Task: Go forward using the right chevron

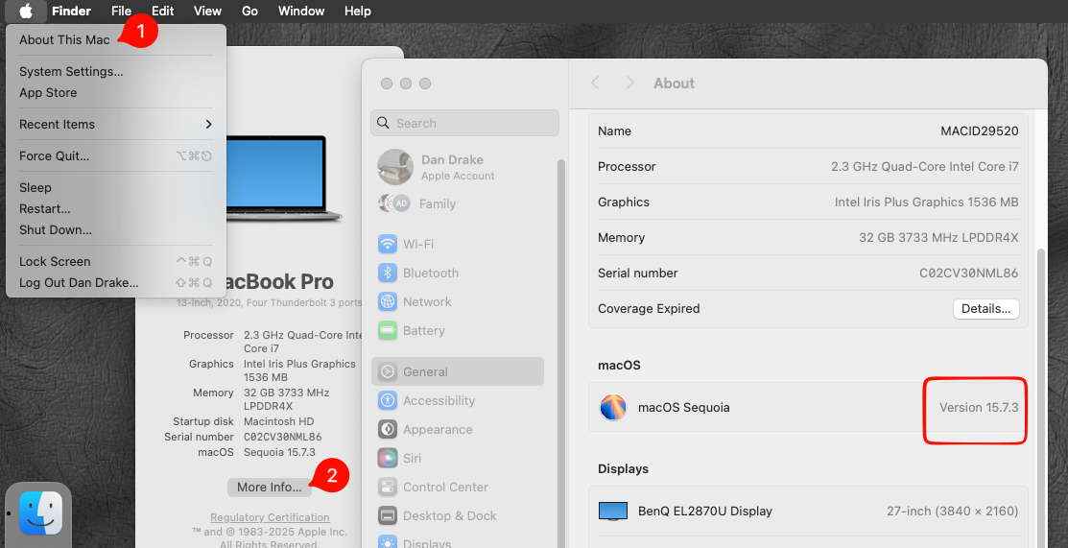Action: (629, 83)
